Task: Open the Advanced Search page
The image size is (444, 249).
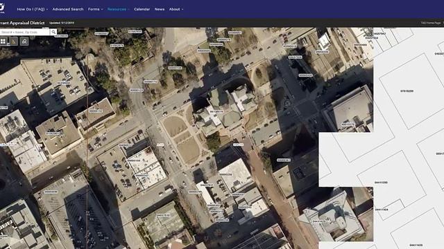Action: point(68,9)
